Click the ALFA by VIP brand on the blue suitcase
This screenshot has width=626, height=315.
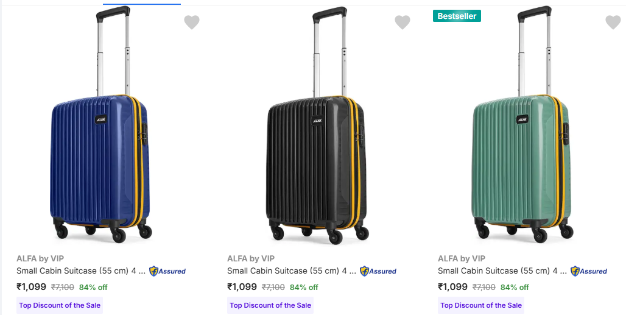coord(40,258)
